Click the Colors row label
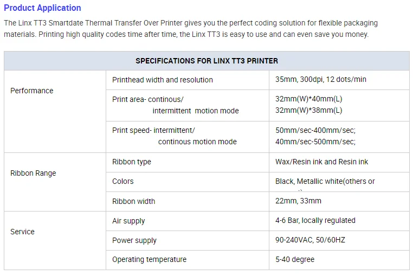The width and height of the screenshot is (413, 275). click(122, 181)
